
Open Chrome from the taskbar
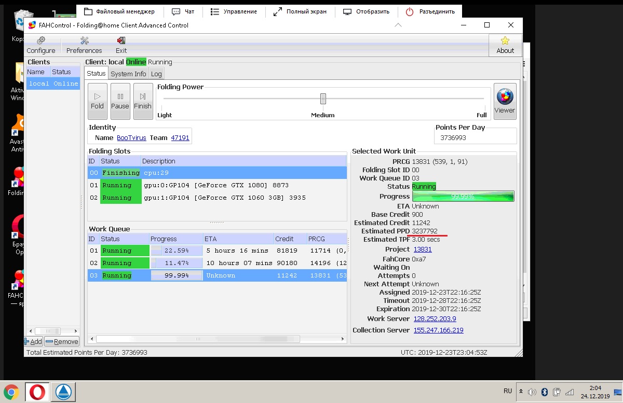[11, 392]
